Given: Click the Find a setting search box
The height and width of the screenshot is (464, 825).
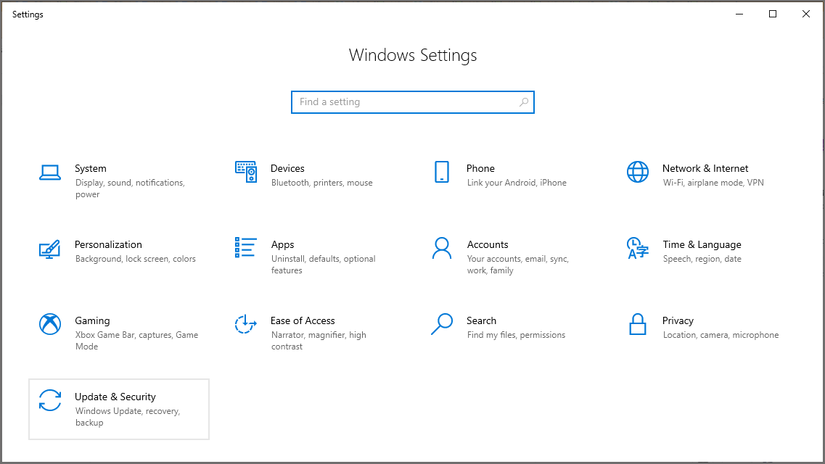Looking at the screenshot, I should 412,101.
